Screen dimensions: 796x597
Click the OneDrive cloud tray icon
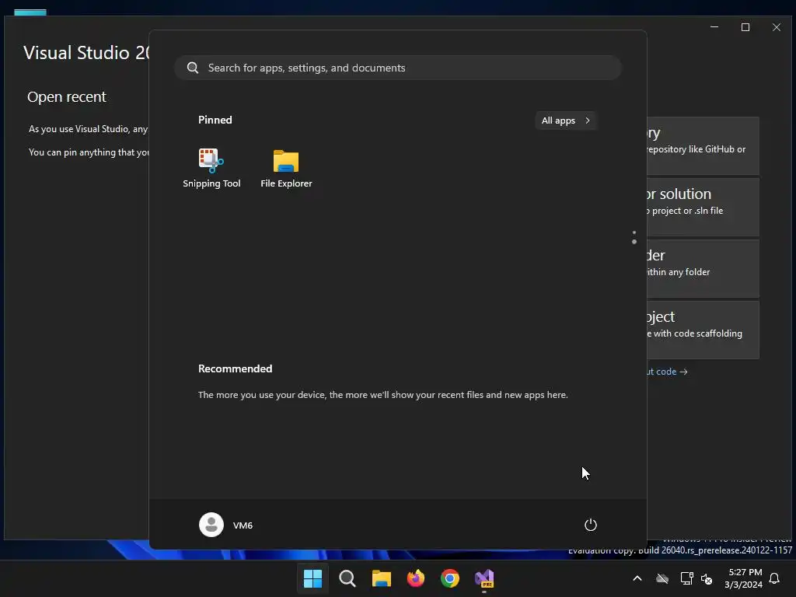tap(662, 578)
